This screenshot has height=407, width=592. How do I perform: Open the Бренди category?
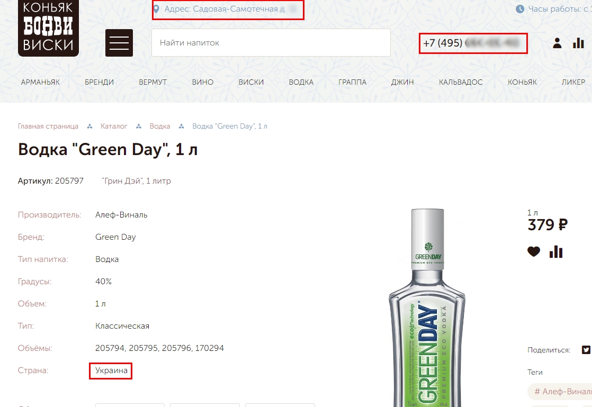click(100, 82)
